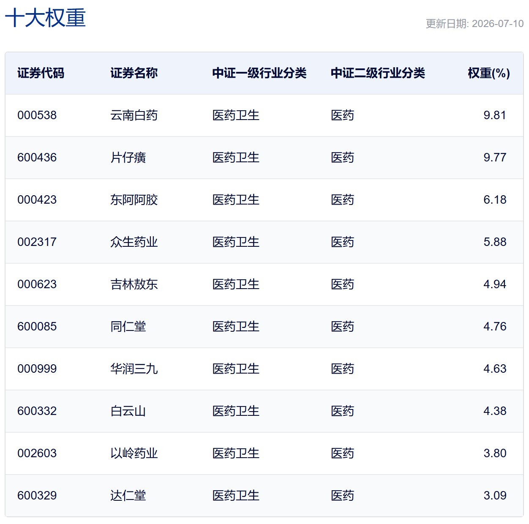The width and height of the screenshot is (529, 524).
Task: Select security code 600329
Action: pyautogui.click(x=37, y=496)
